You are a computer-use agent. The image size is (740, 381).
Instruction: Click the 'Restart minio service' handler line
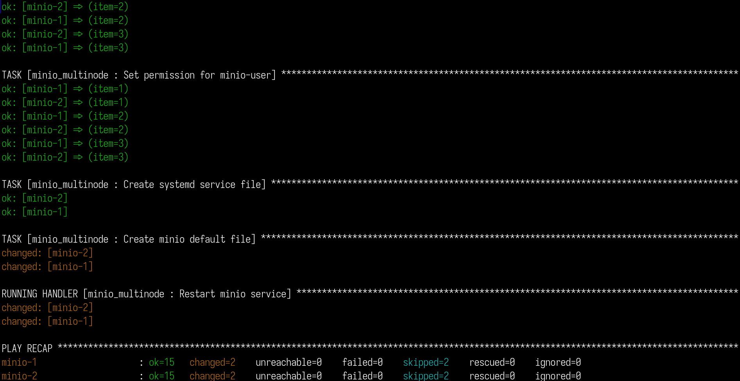(146, 294)
